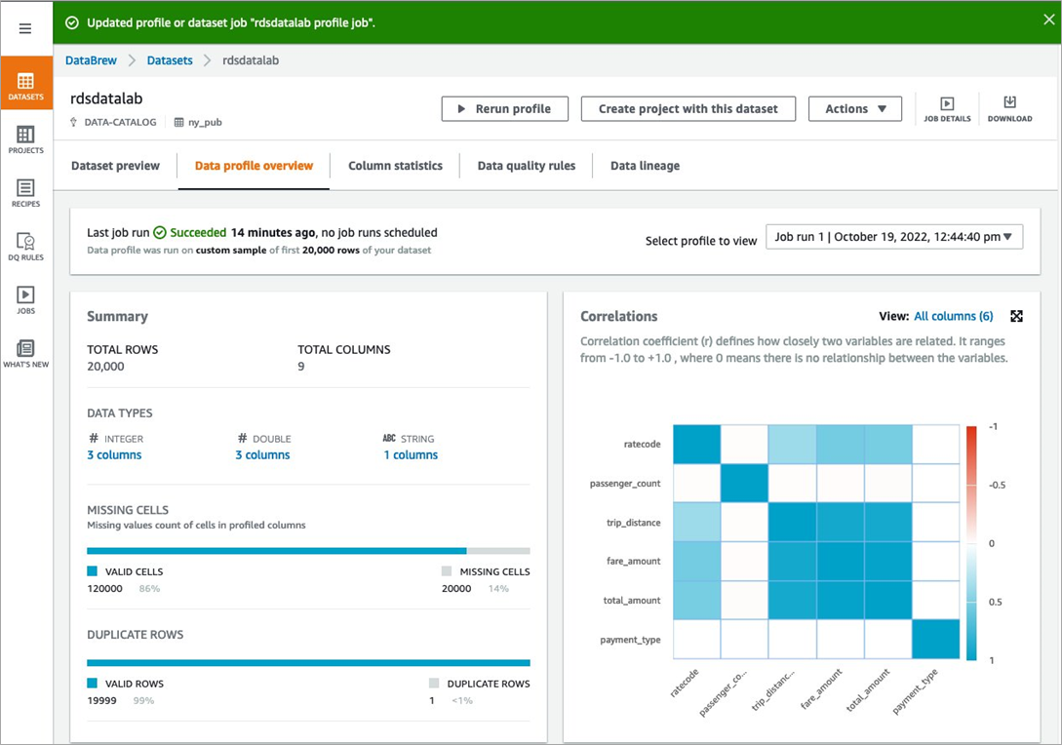Open the hamburger navigation menu
The height and width of the screenshot is (745, 1062).
[25, 28]
